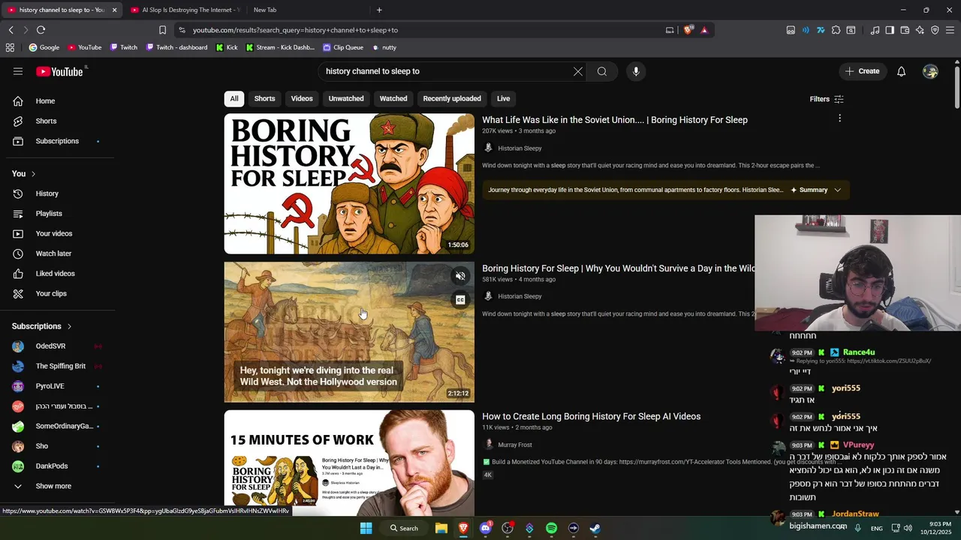Select the Videos filter chip
Viewport: 961px width, 540px height.
(x=302, y=98)
